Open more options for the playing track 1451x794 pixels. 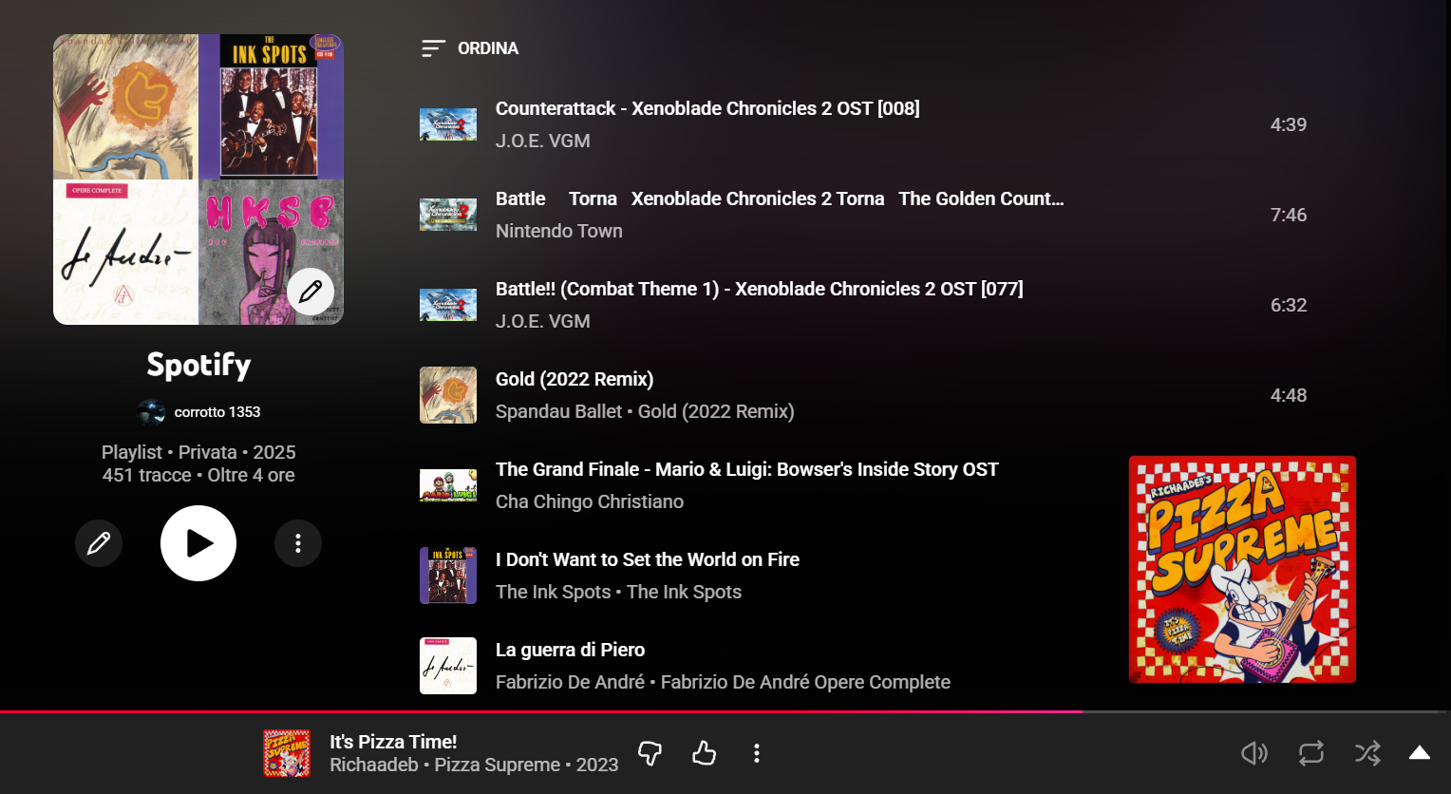click(x=757, y=753)
